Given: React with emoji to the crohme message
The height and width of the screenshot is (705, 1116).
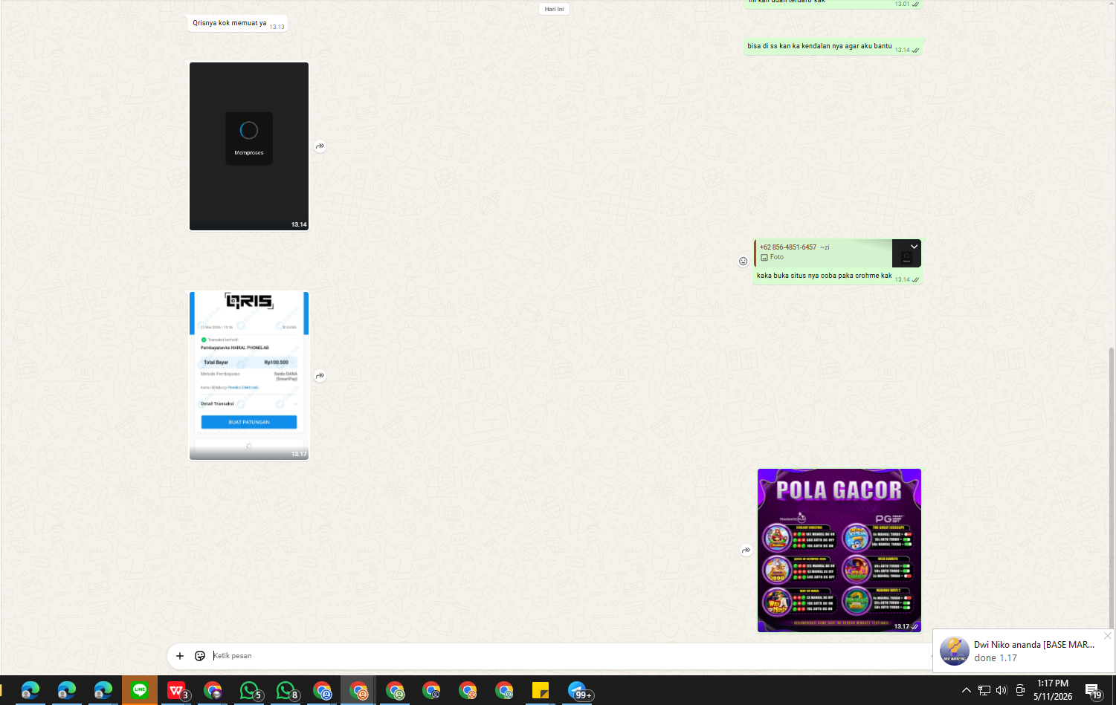Looking at the screenshot, I should 743,261.
